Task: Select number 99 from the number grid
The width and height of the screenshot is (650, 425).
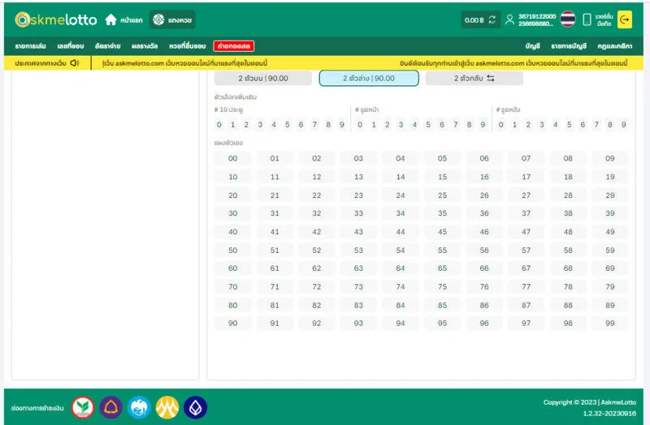Action: [610, 324]
